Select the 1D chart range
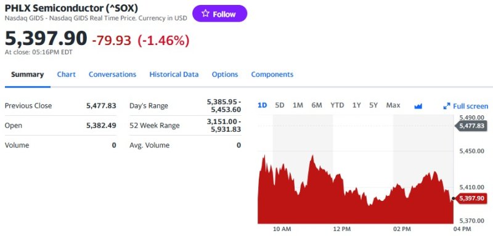493x236 pixels. point(263,105)
